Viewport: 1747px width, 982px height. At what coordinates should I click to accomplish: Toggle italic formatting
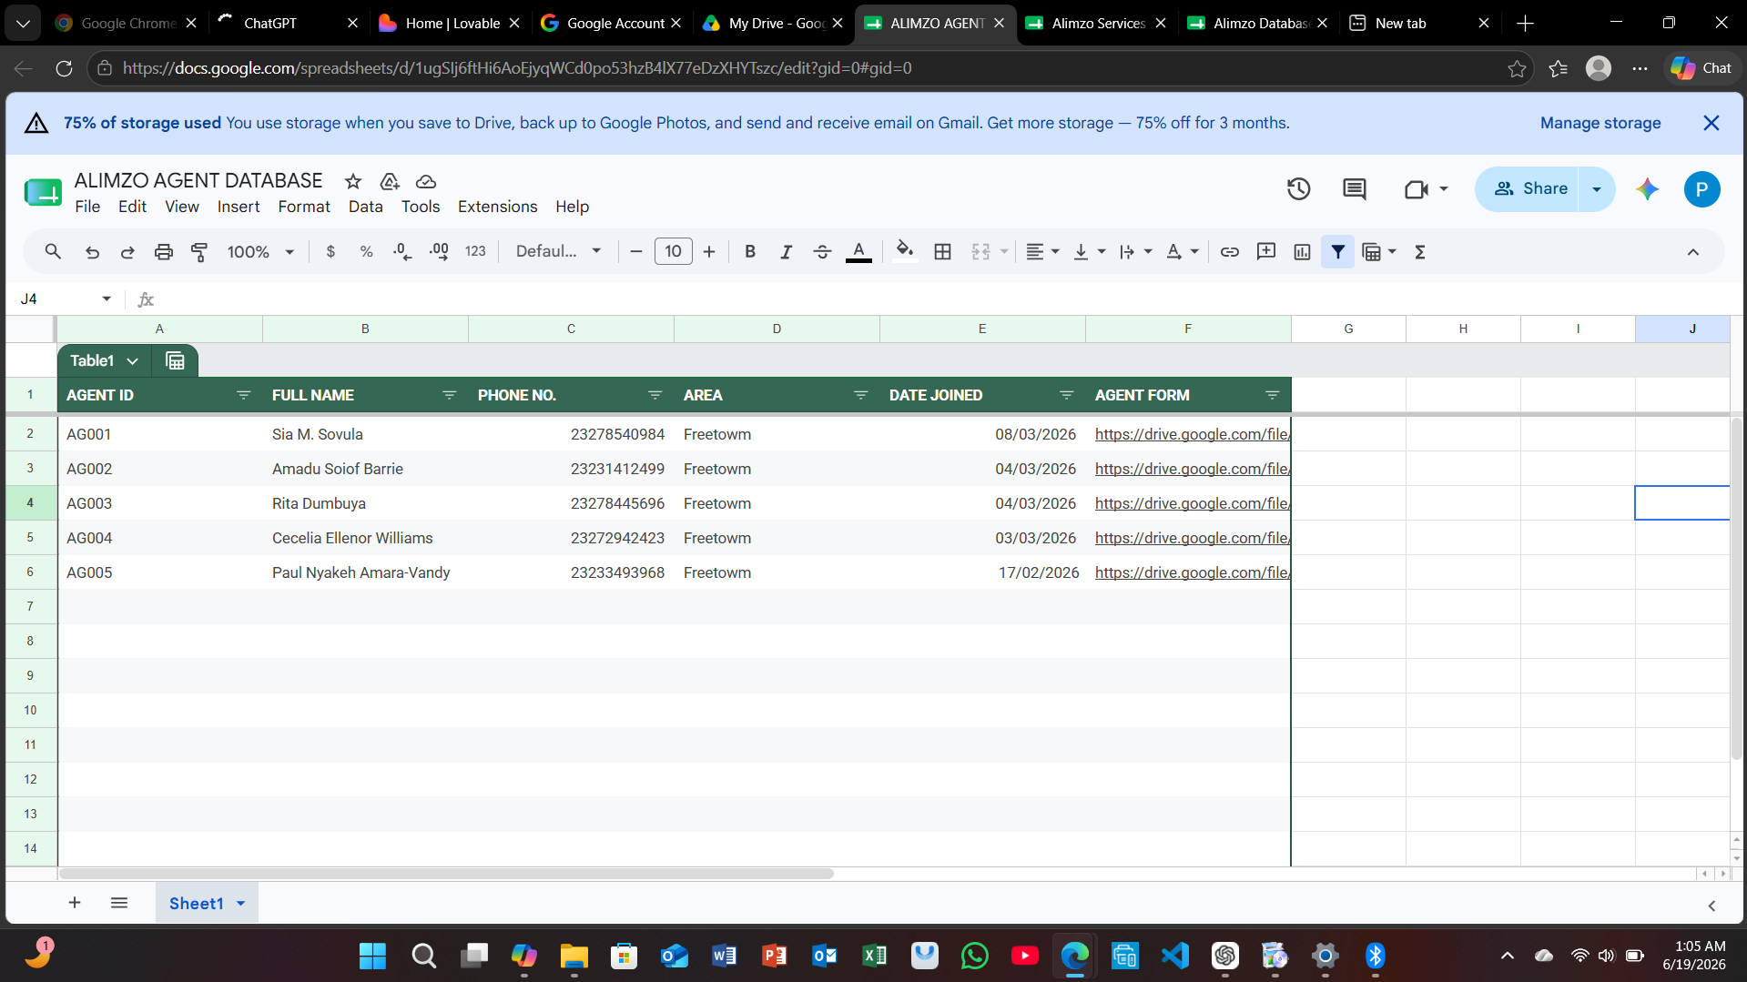click(786, 251)
